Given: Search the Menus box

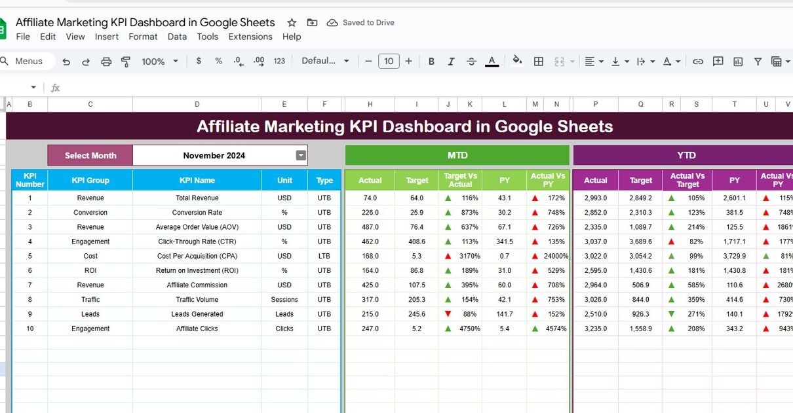Looking at the screenshot, I should click(x=26, y=61).
